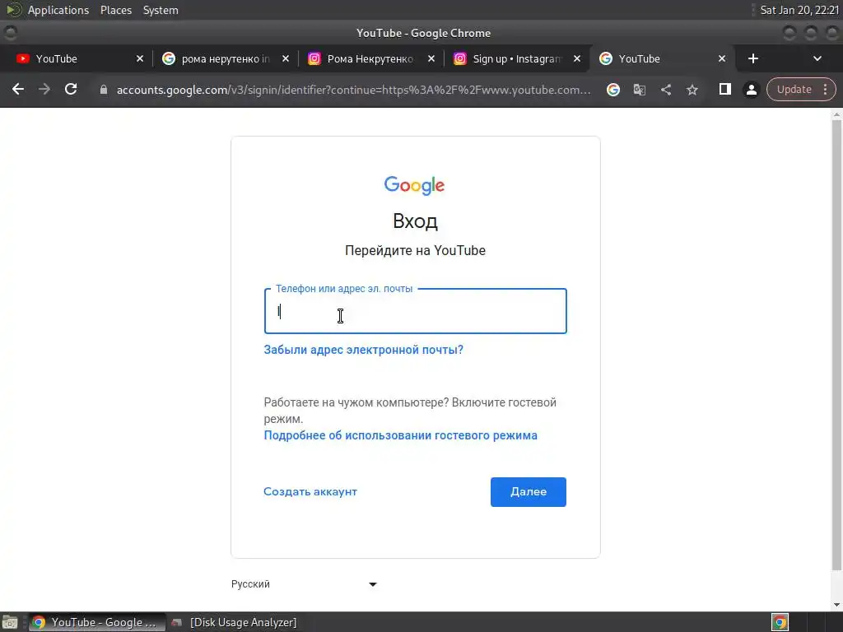Open the Applications menu

pyautogui.click(x=58, y=10)
